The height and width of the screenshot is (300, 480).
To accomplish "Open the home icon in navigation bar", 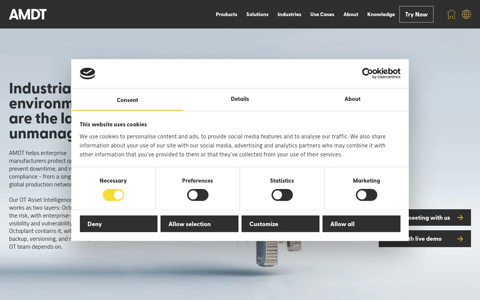I will [x=451, y=14].
